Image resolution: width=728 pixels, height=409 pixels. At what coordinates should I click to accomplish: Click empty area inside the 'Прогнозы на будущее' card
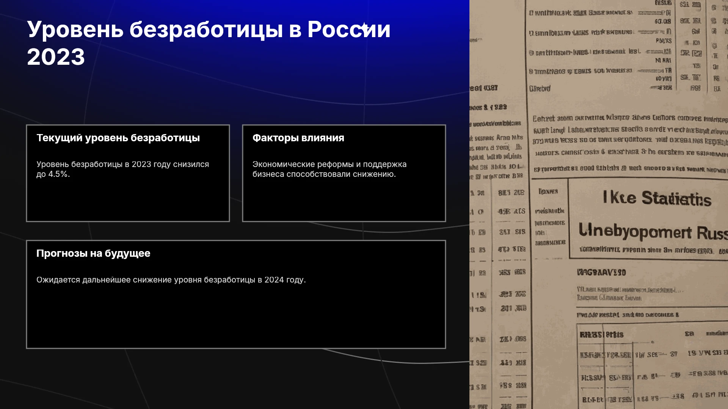[x=236, y=318]
